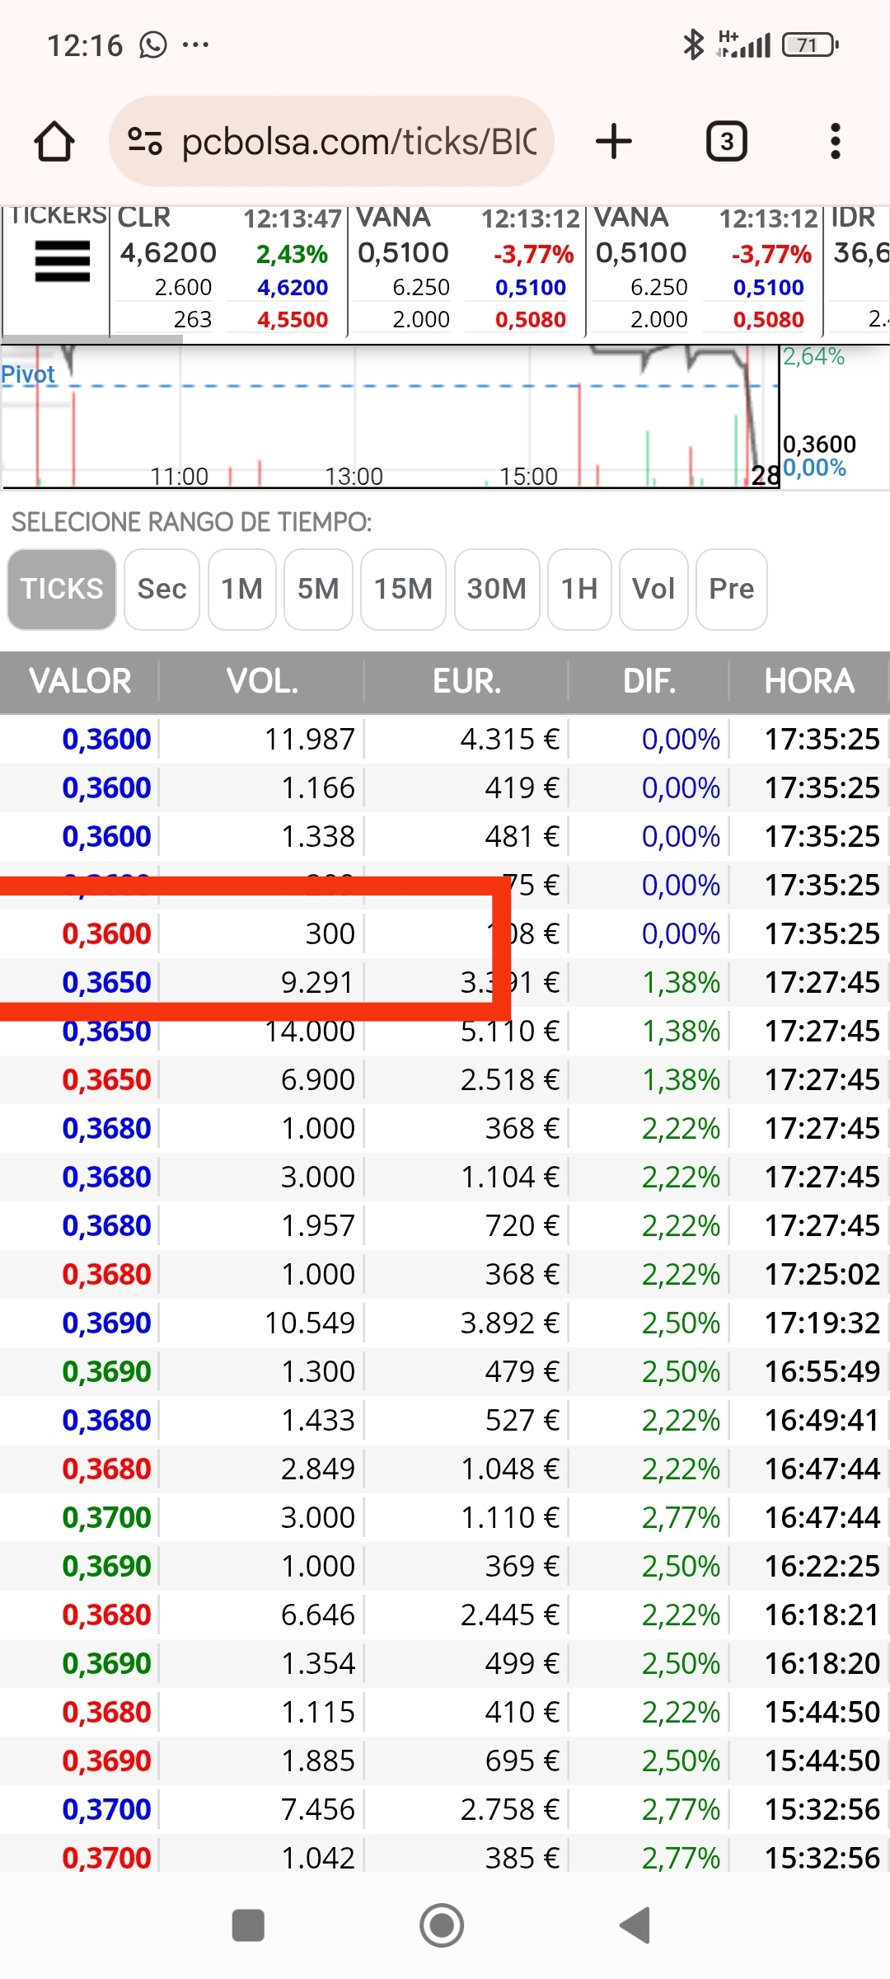890x1979 pixels.
Task: Tap the pcbolsa.com URL address field
Action: [358, 141]
